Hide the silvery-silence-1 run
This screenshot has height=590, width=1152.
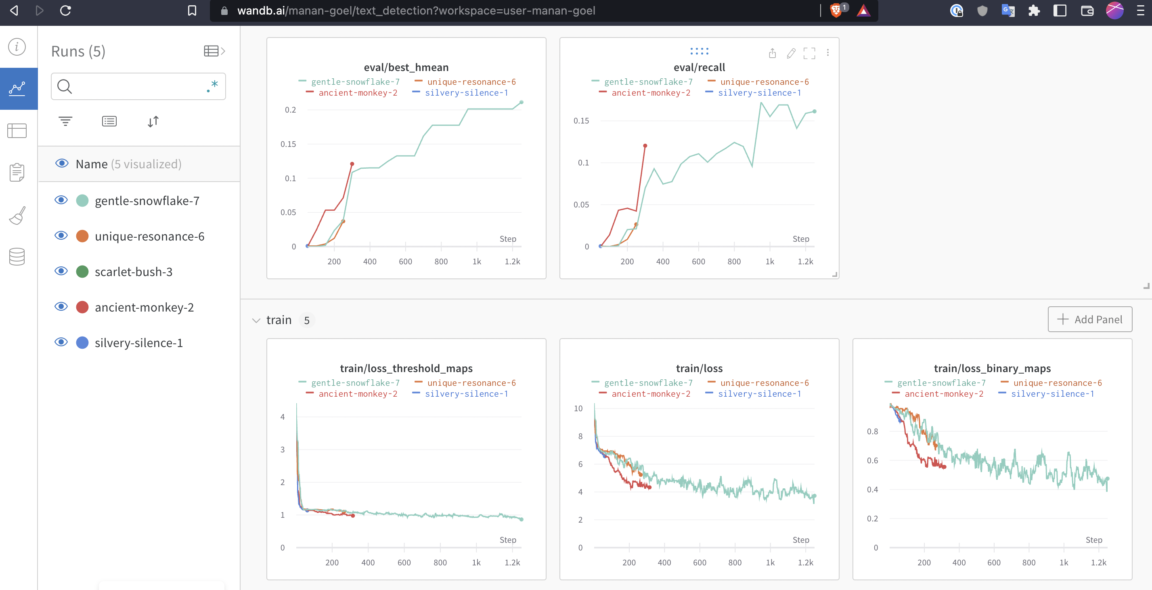click(61, 342)
